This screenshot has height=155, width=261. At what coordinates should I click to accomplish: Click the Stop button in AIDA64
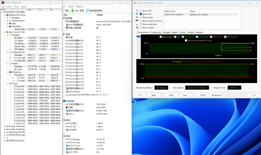153,95
